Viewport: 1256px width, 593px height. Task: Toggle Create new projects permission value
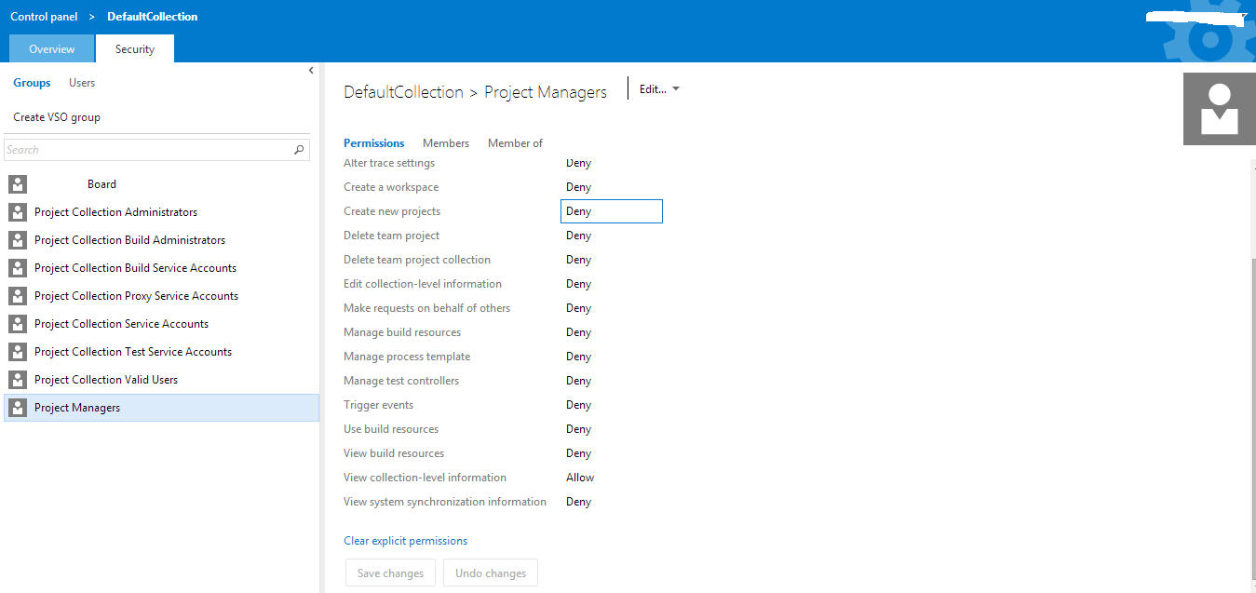(611, 211)
